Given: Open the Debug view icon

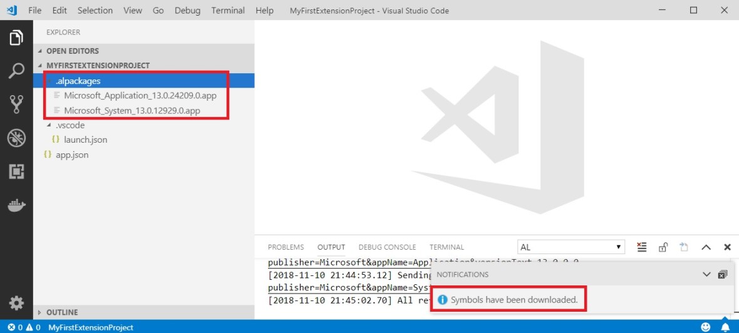Looking at the screenshot, I should click(x=16, y=138).
